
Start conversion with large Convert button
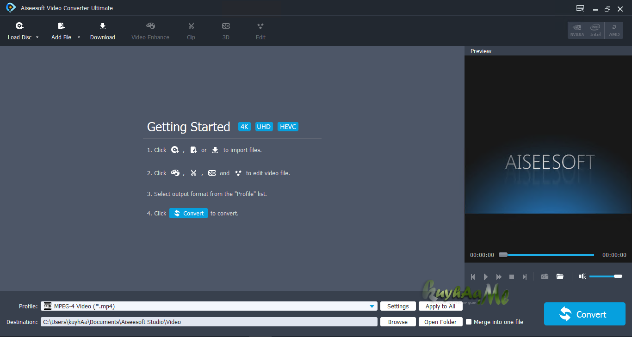(585, 314)
